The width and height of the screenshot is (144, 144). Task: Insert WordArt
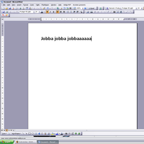39,134
